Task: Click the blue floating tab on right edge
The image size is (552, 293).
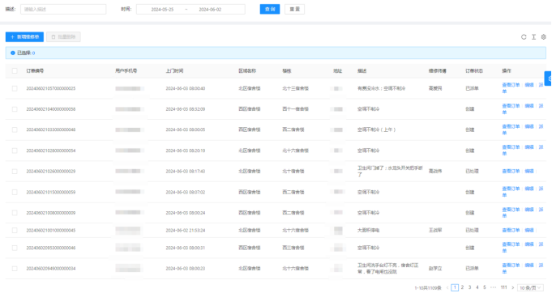Action: pos(549,79)
